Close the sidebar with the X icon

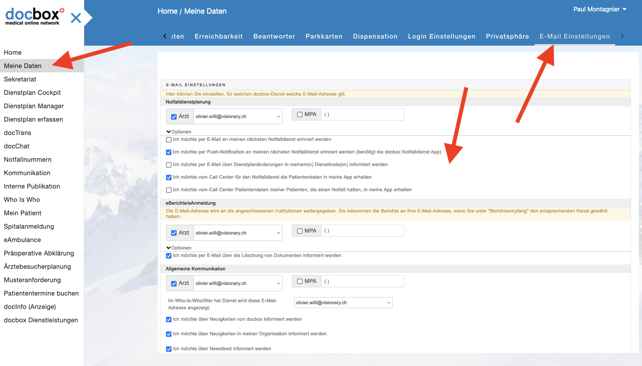[x=76, y=18]
